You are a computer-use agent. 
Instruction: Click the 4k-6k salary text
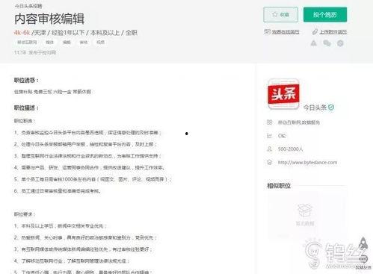tap(22, 33)
